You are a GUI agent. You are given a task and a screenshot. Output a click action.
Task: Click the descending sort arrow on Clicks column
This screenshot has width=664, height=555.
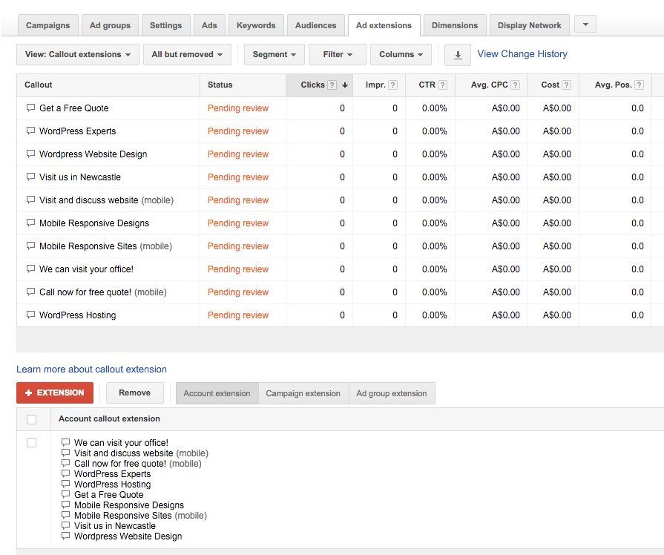344,85
